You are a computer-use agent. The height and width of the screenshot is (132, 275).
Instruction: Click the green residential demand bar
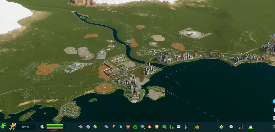tap(54, 125)
